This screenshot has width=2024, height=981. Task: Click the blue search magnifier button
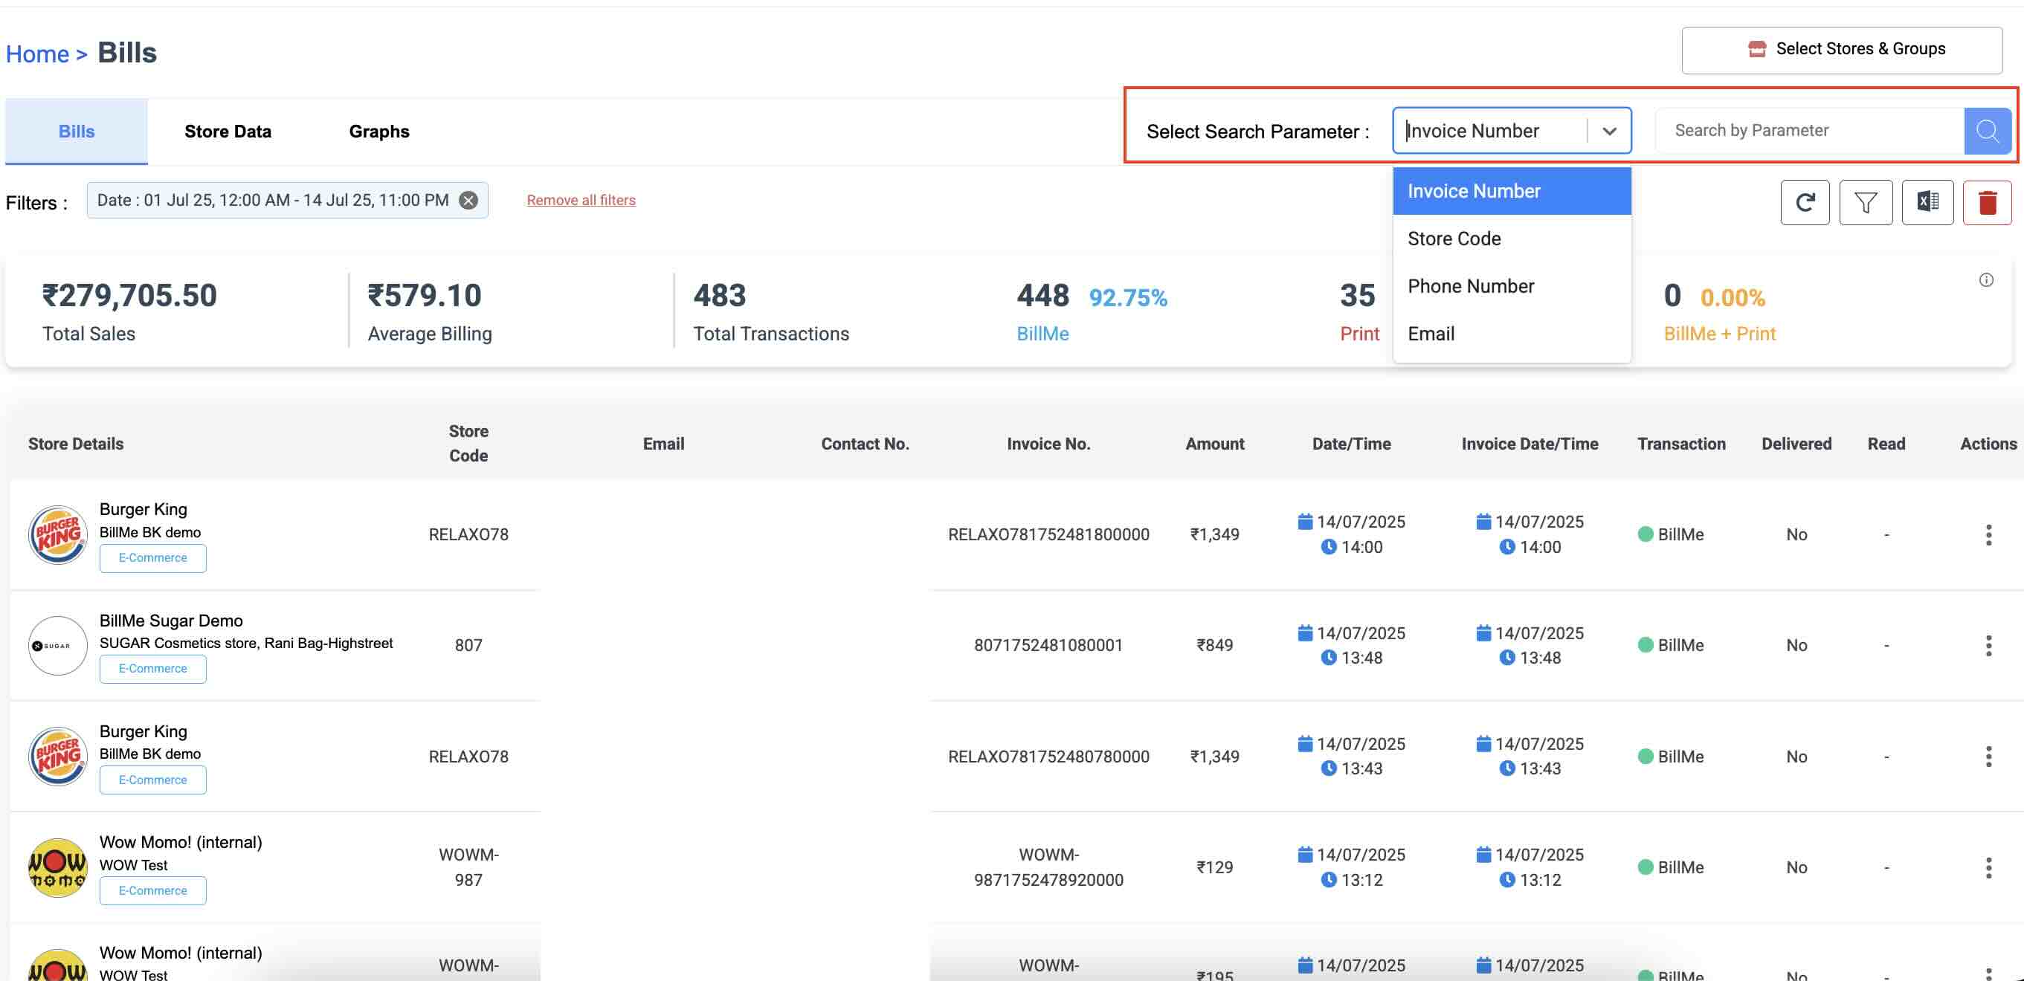[1986, 130]
